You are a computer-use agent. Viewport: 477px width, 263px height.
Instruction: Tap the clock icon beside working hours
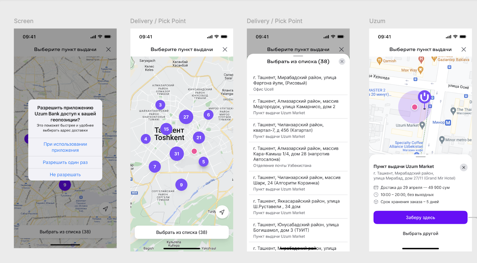click(x=376, y=195)
